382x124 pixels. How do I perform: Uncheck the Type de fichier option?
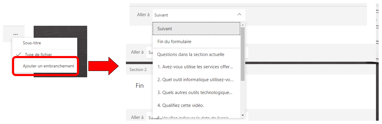[x=38, y=55]
